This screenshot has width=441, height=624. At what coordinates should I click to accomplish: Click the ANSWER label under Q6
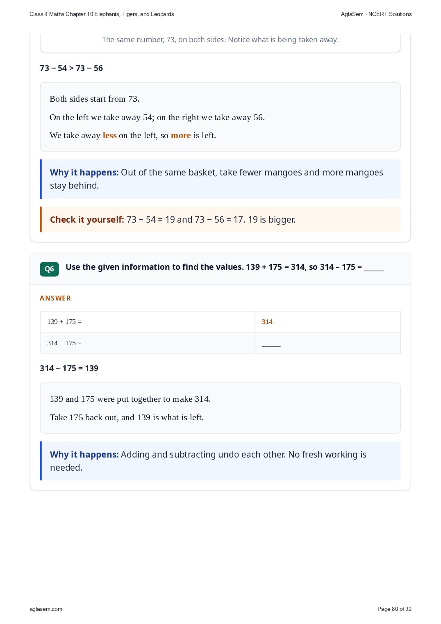[55, 298]
